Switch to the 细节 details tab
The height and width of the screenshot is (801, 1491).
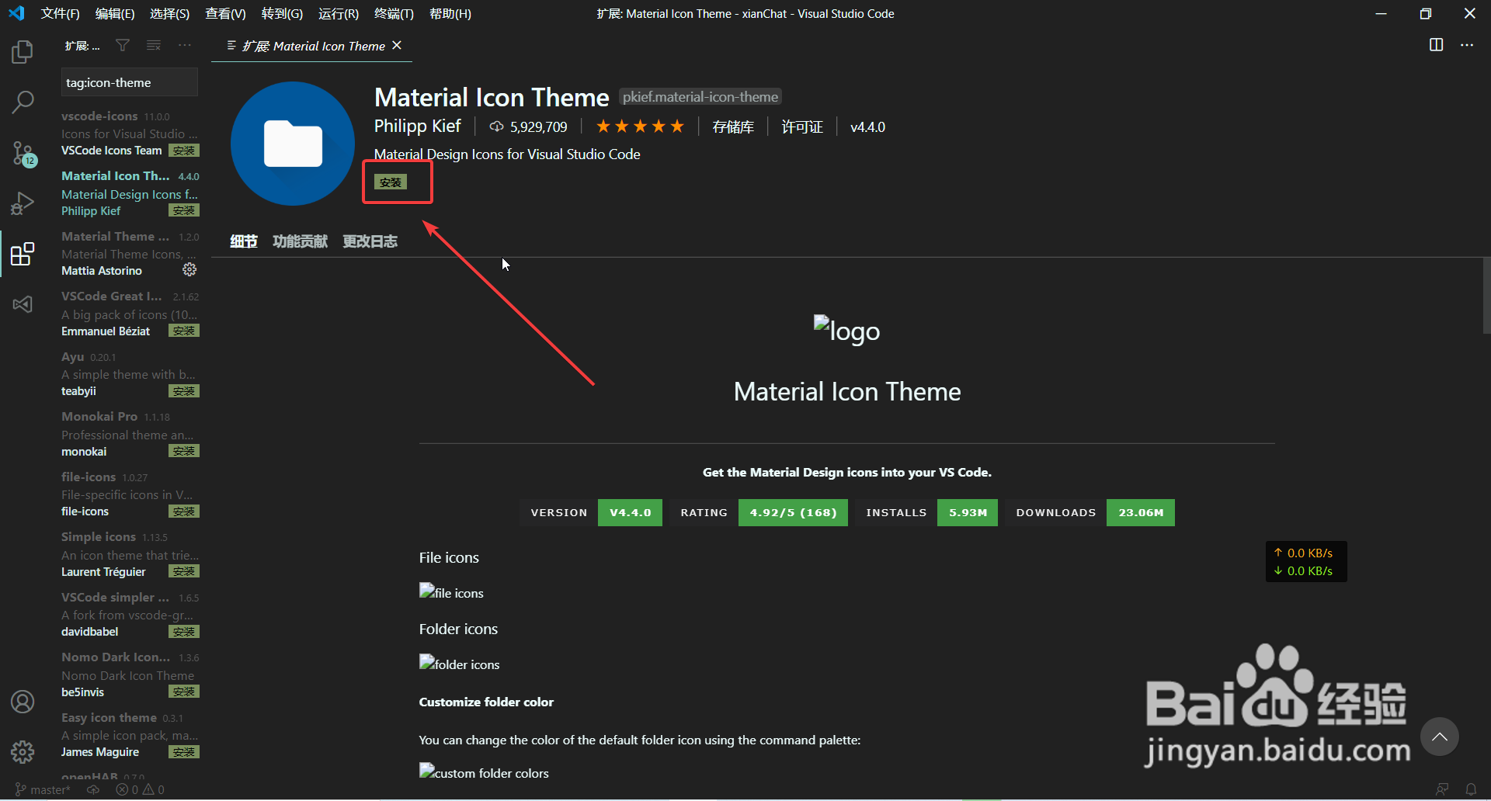coord(244,241)
